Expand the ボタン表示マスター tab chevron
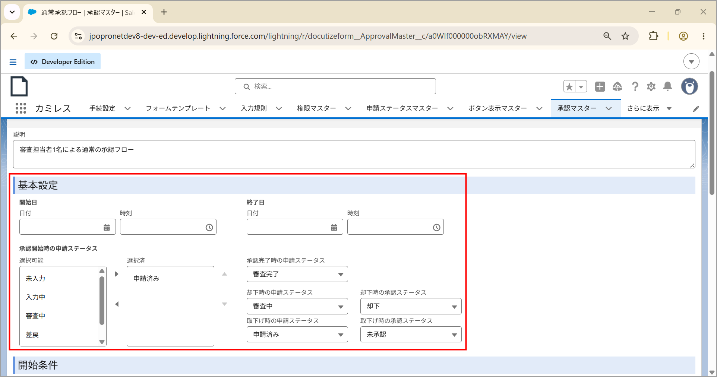 [539, 108]
